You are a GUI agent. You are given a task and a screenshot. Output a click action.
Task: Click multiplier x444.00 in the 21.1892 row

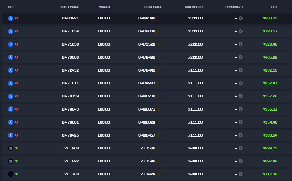pos(195,161)
